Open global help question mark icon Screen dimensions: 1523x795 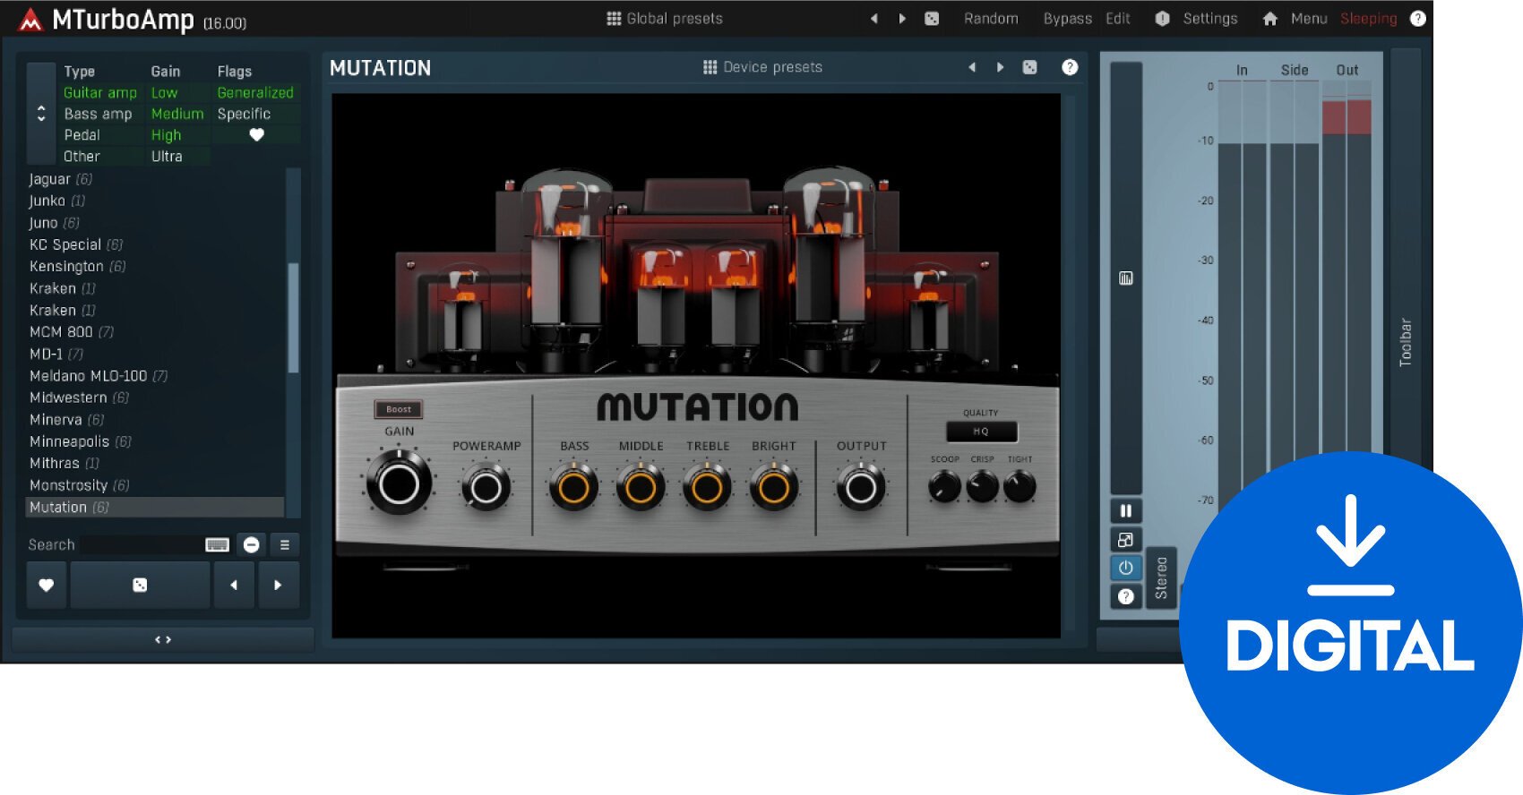tap(1418, 19)
